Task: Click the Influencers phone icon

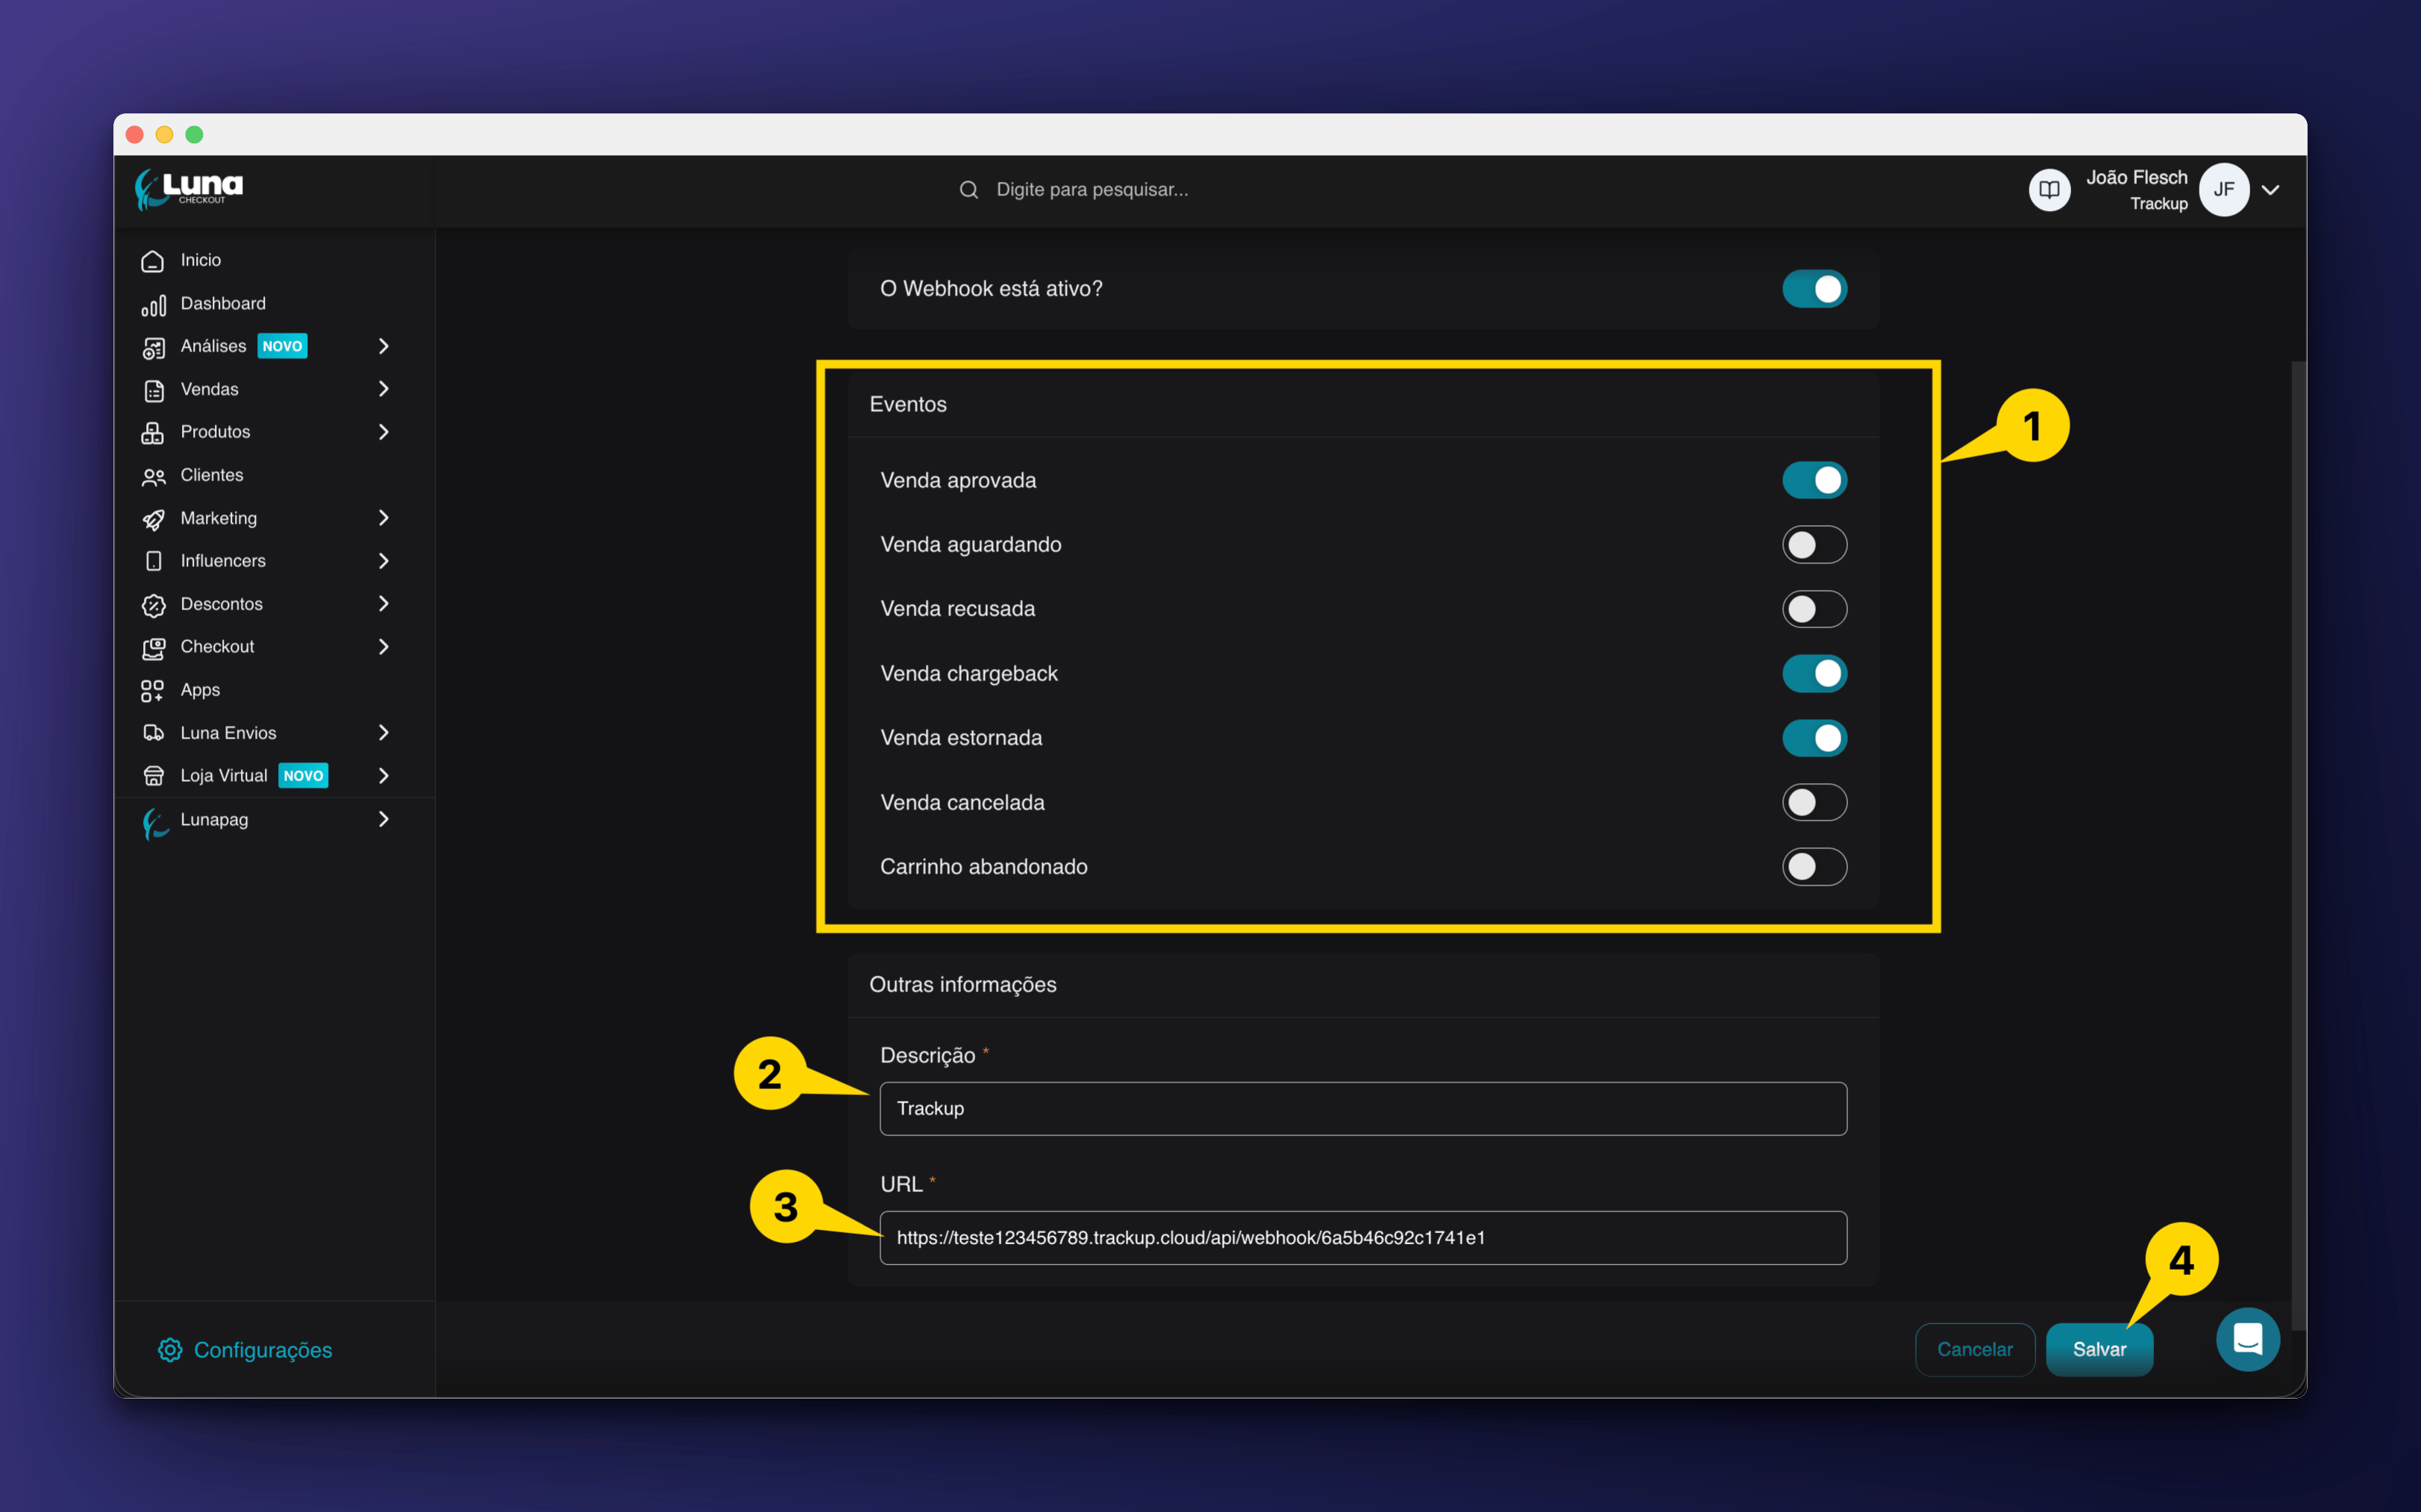Action: click(x=153, y=561)
